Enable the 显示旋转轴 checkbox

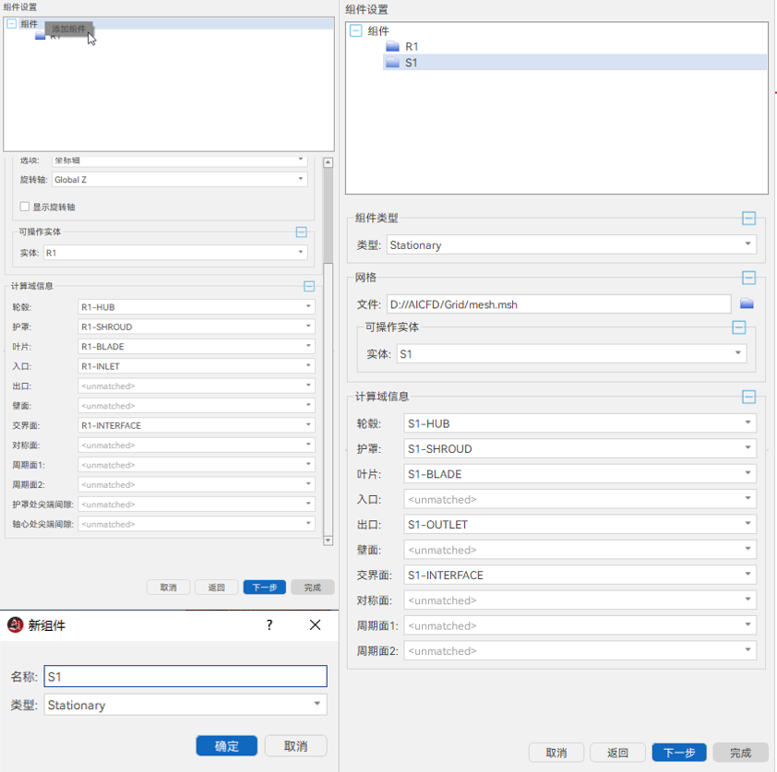tap(24, 207)
